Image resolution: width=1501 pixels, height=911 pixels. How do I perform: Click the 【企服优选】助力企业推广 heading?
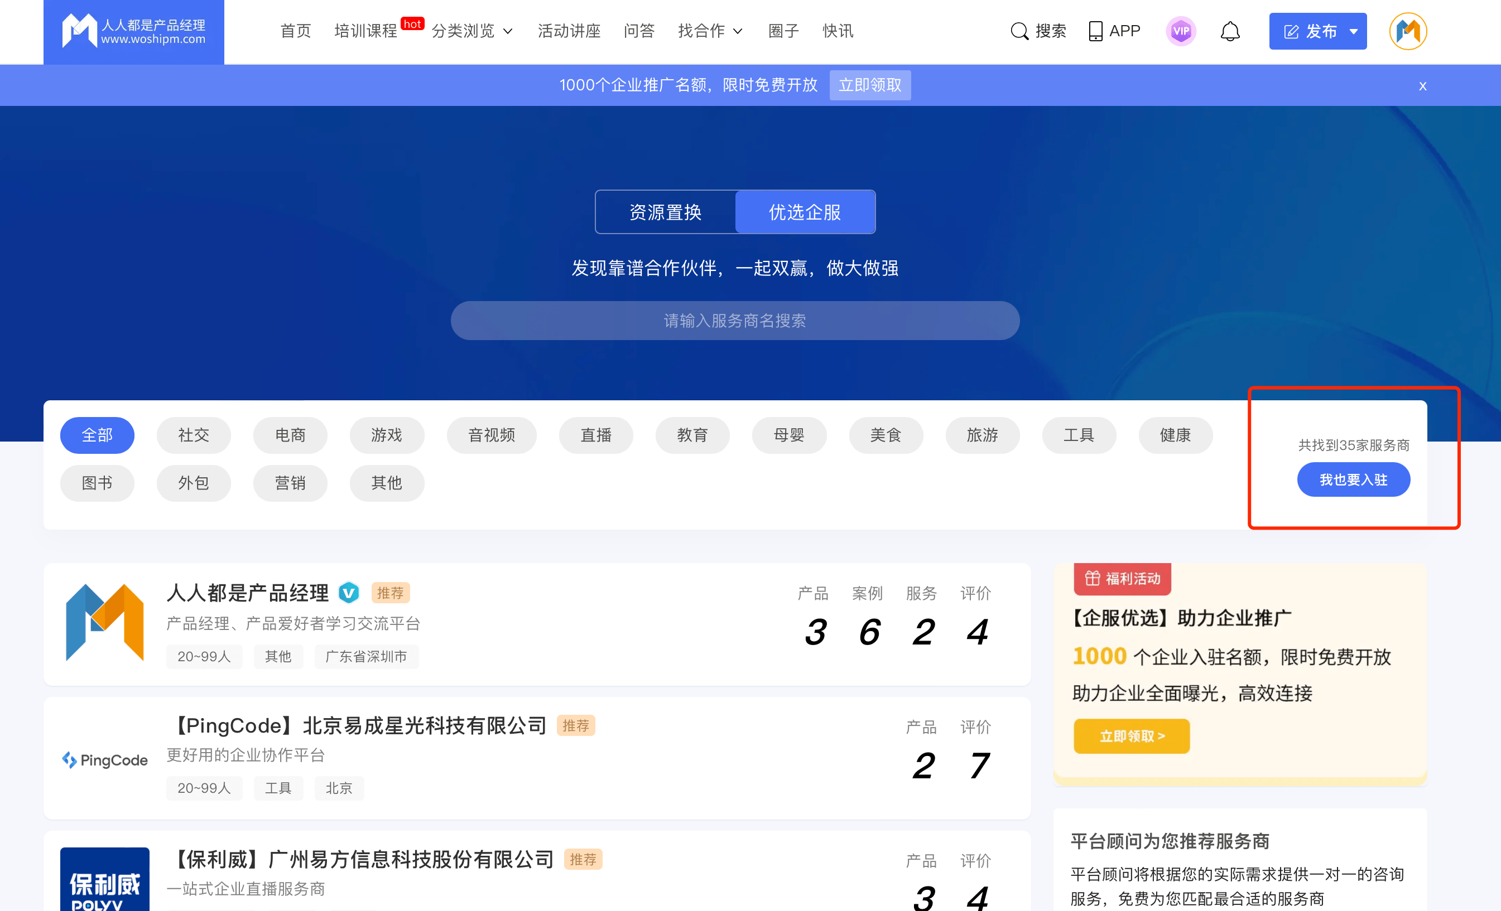click(1181, 618)
